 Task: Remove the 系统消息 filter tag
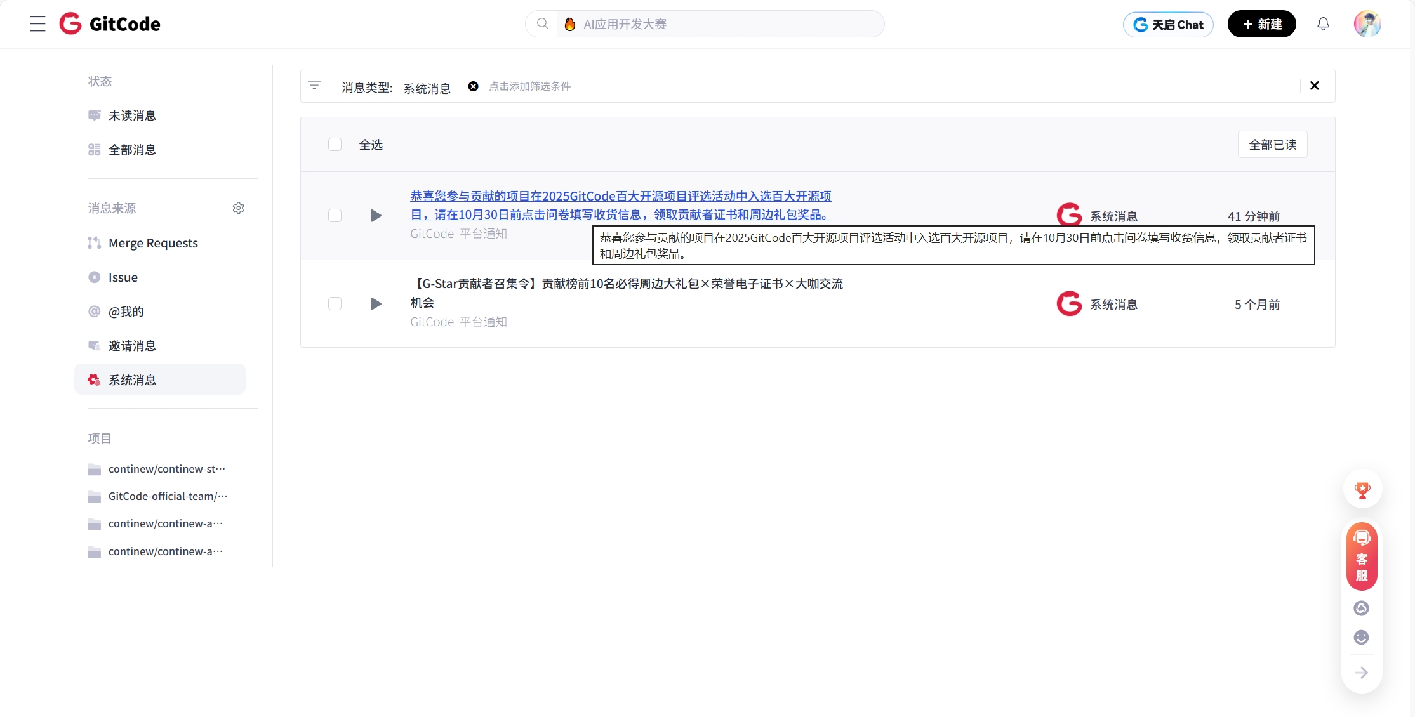[x=473, y=86]
